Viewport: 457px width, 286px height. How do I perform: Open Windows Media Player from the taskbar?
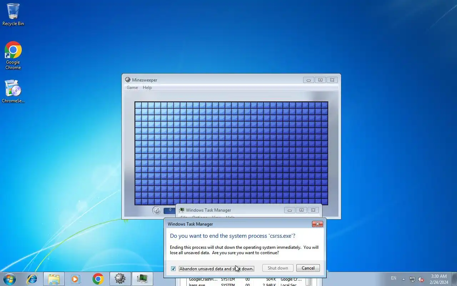pos(76,279)
